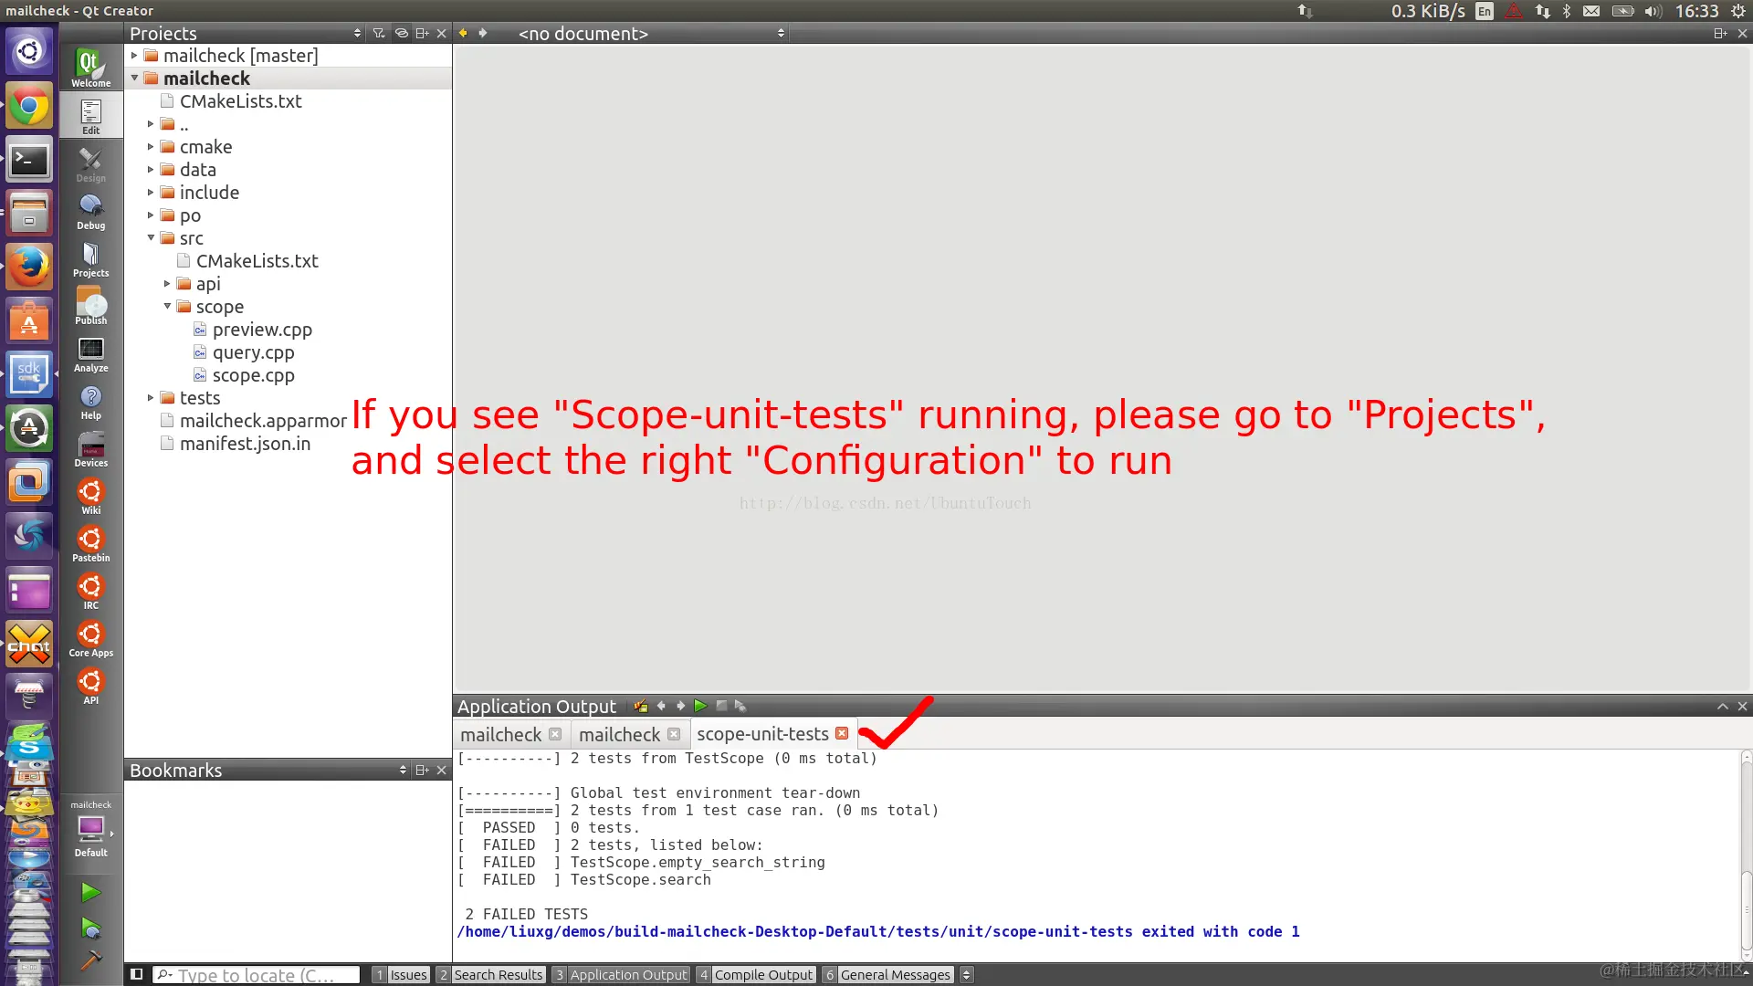The height and width of the screenshot is (986, 1753).
Task: Toggle the Issues output pane
Action: (400, 974)
